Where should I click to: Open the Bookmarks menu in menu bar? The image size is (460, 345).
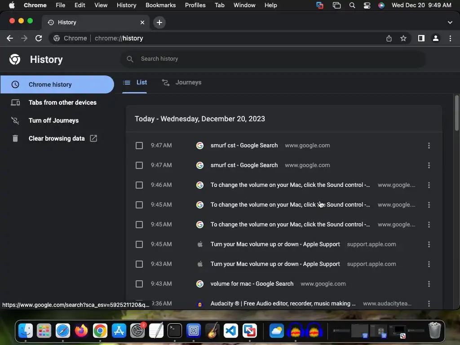(160, 5)
